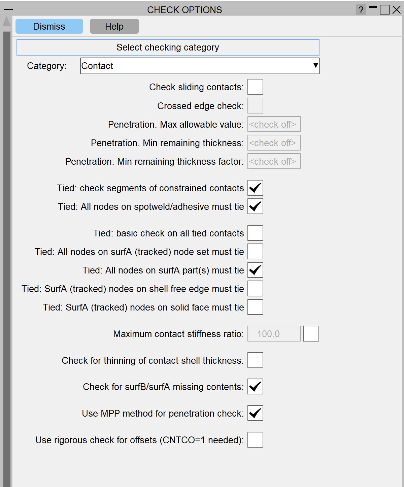
Task: Enable Tied basic check on all tied contacts
Action: (x=255, y=233)
